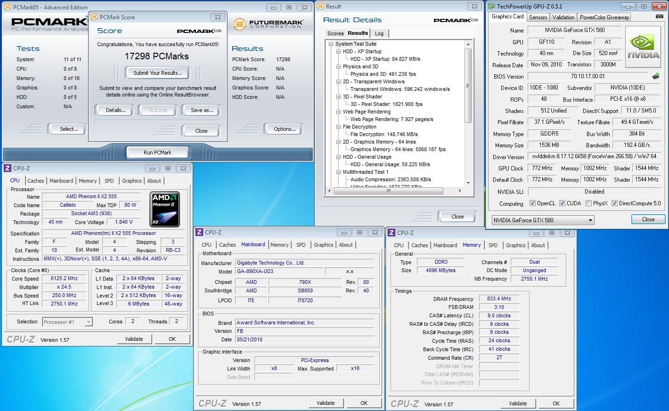Click OK in the CPU-Z Mainboard window
669x411 pixels.
[364, 403]
